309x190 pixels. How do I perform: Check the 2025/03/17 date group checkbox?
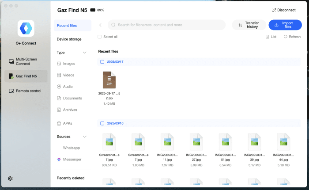(x=102, y=62)
